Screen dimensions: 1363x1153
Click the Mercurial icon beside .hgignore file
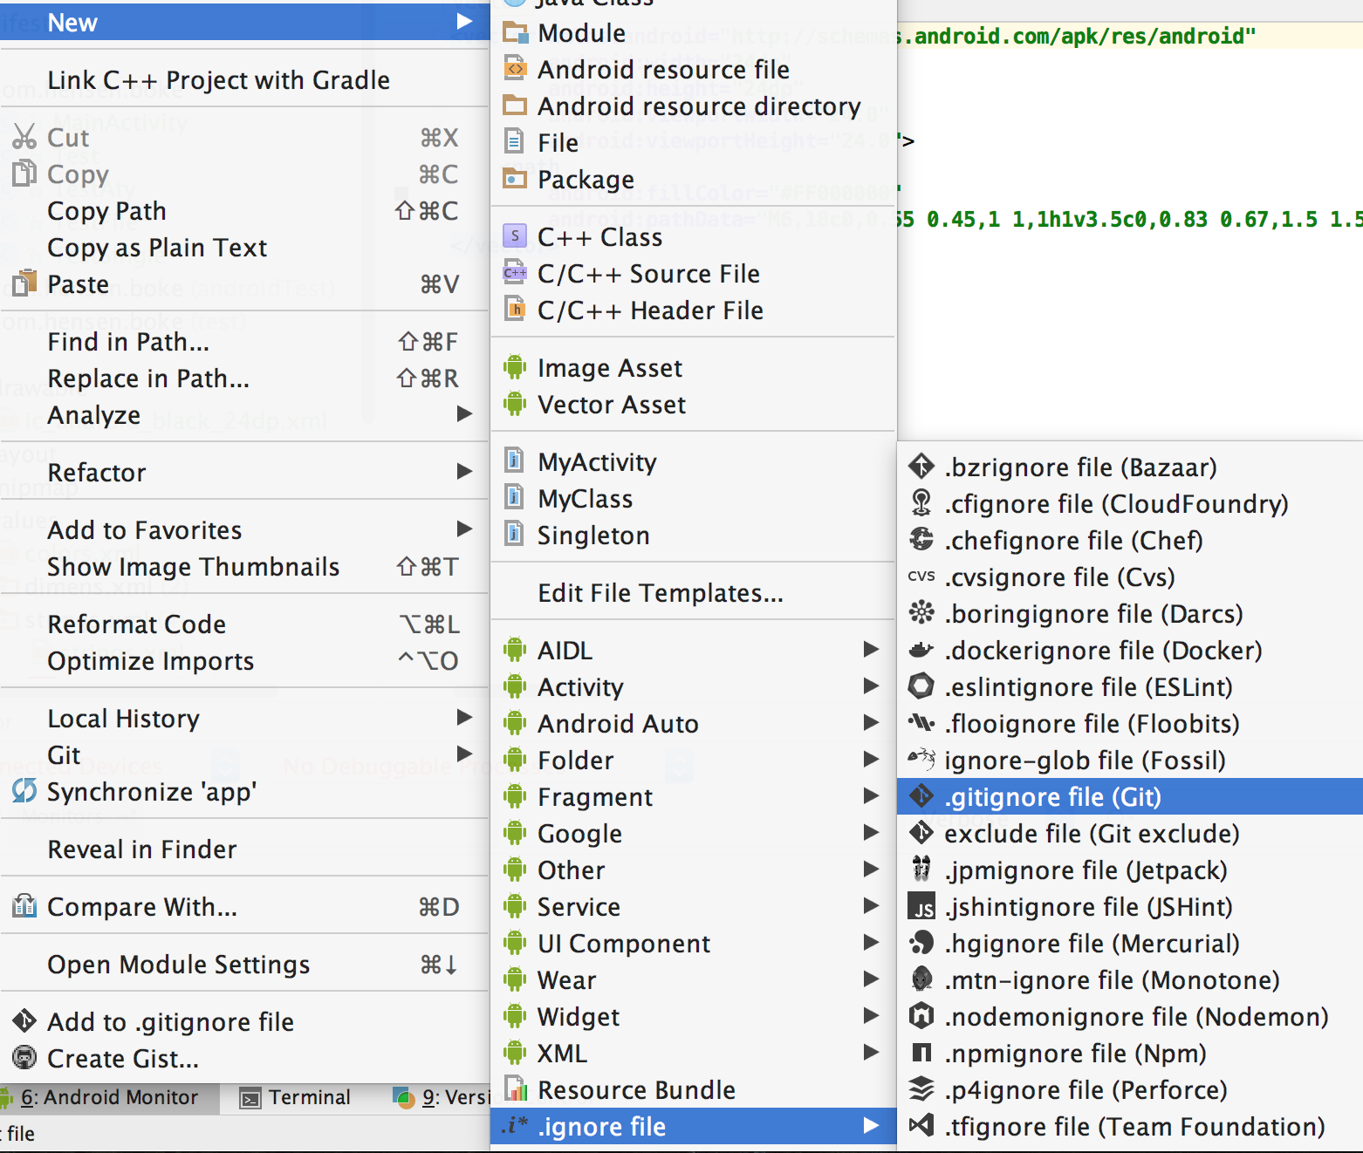[921, 943]
